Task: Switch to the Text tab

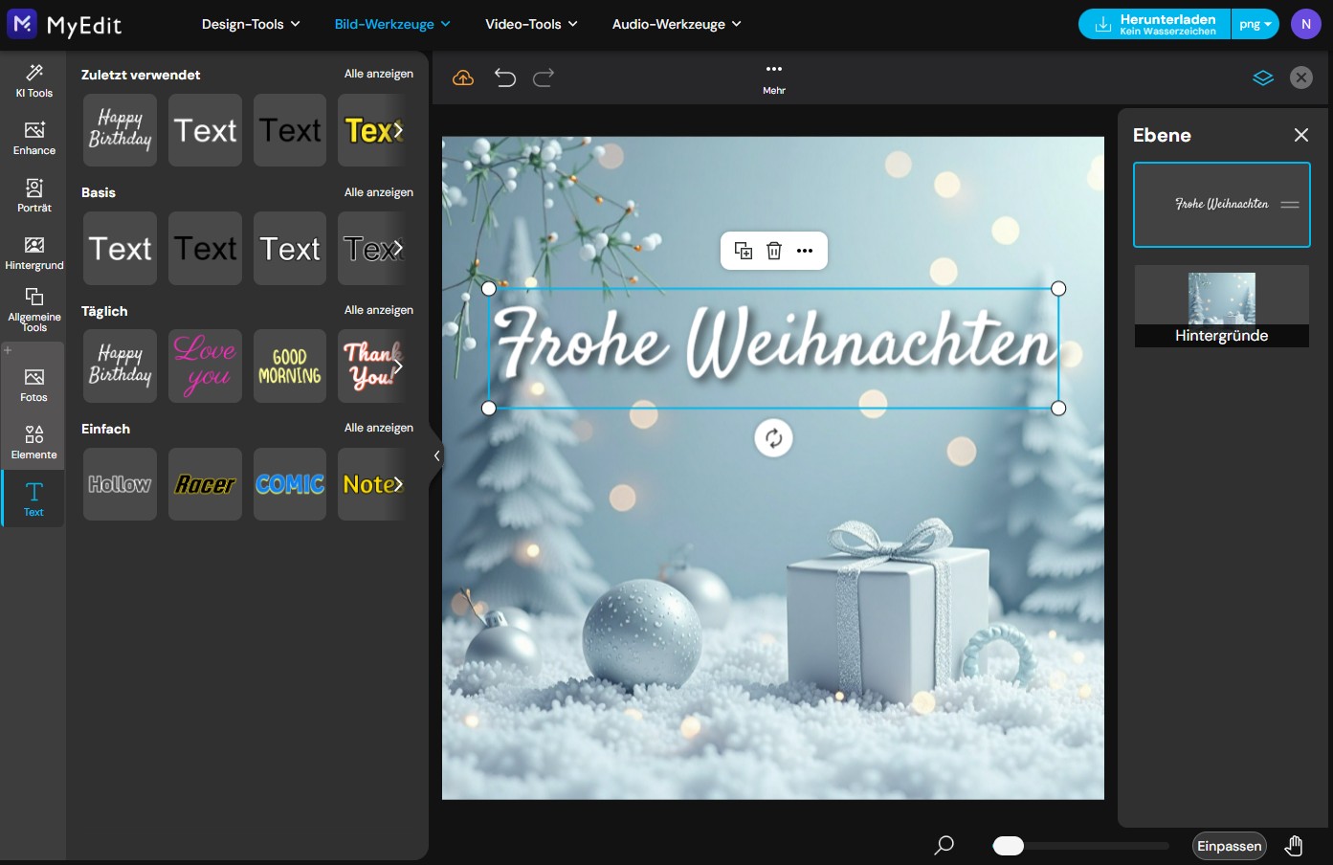Action: 33,498
